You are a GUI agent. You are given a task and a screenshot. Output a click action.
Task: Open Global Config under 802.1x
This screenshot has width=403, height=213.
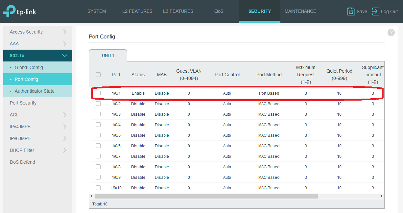point(29,67)
